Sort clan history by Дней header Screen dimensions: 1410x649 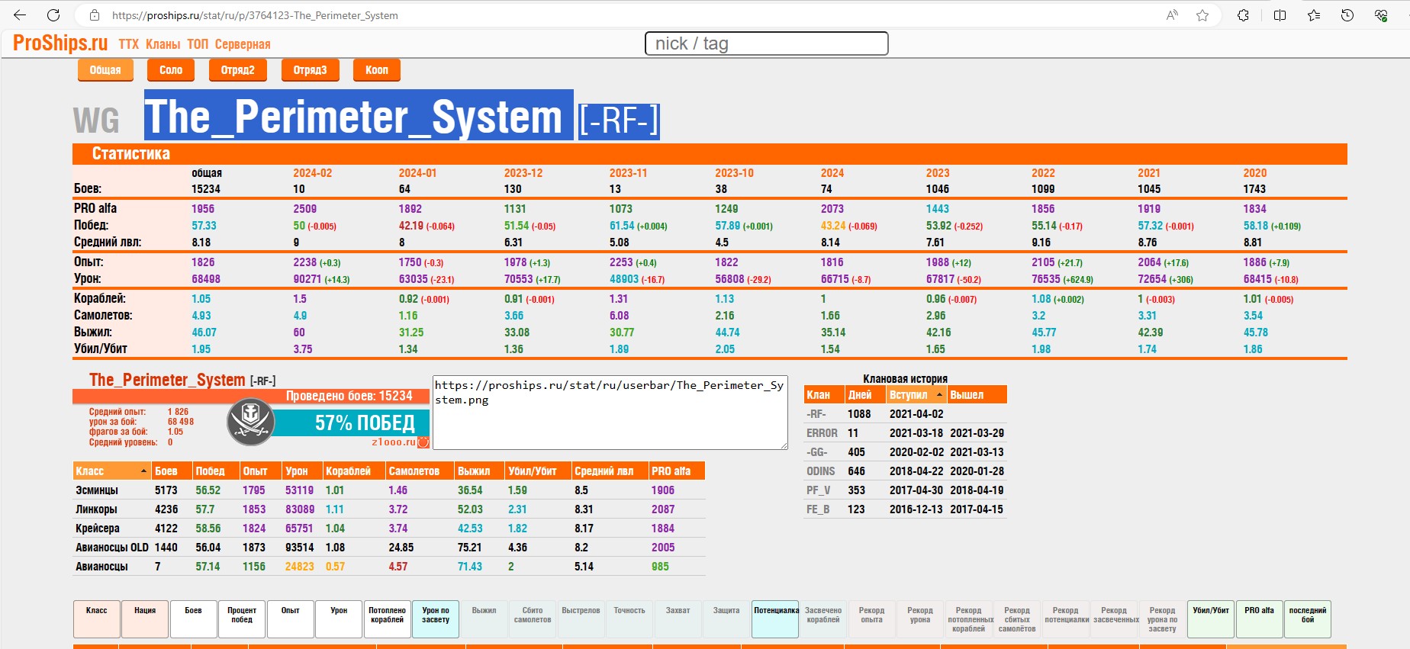865,395
